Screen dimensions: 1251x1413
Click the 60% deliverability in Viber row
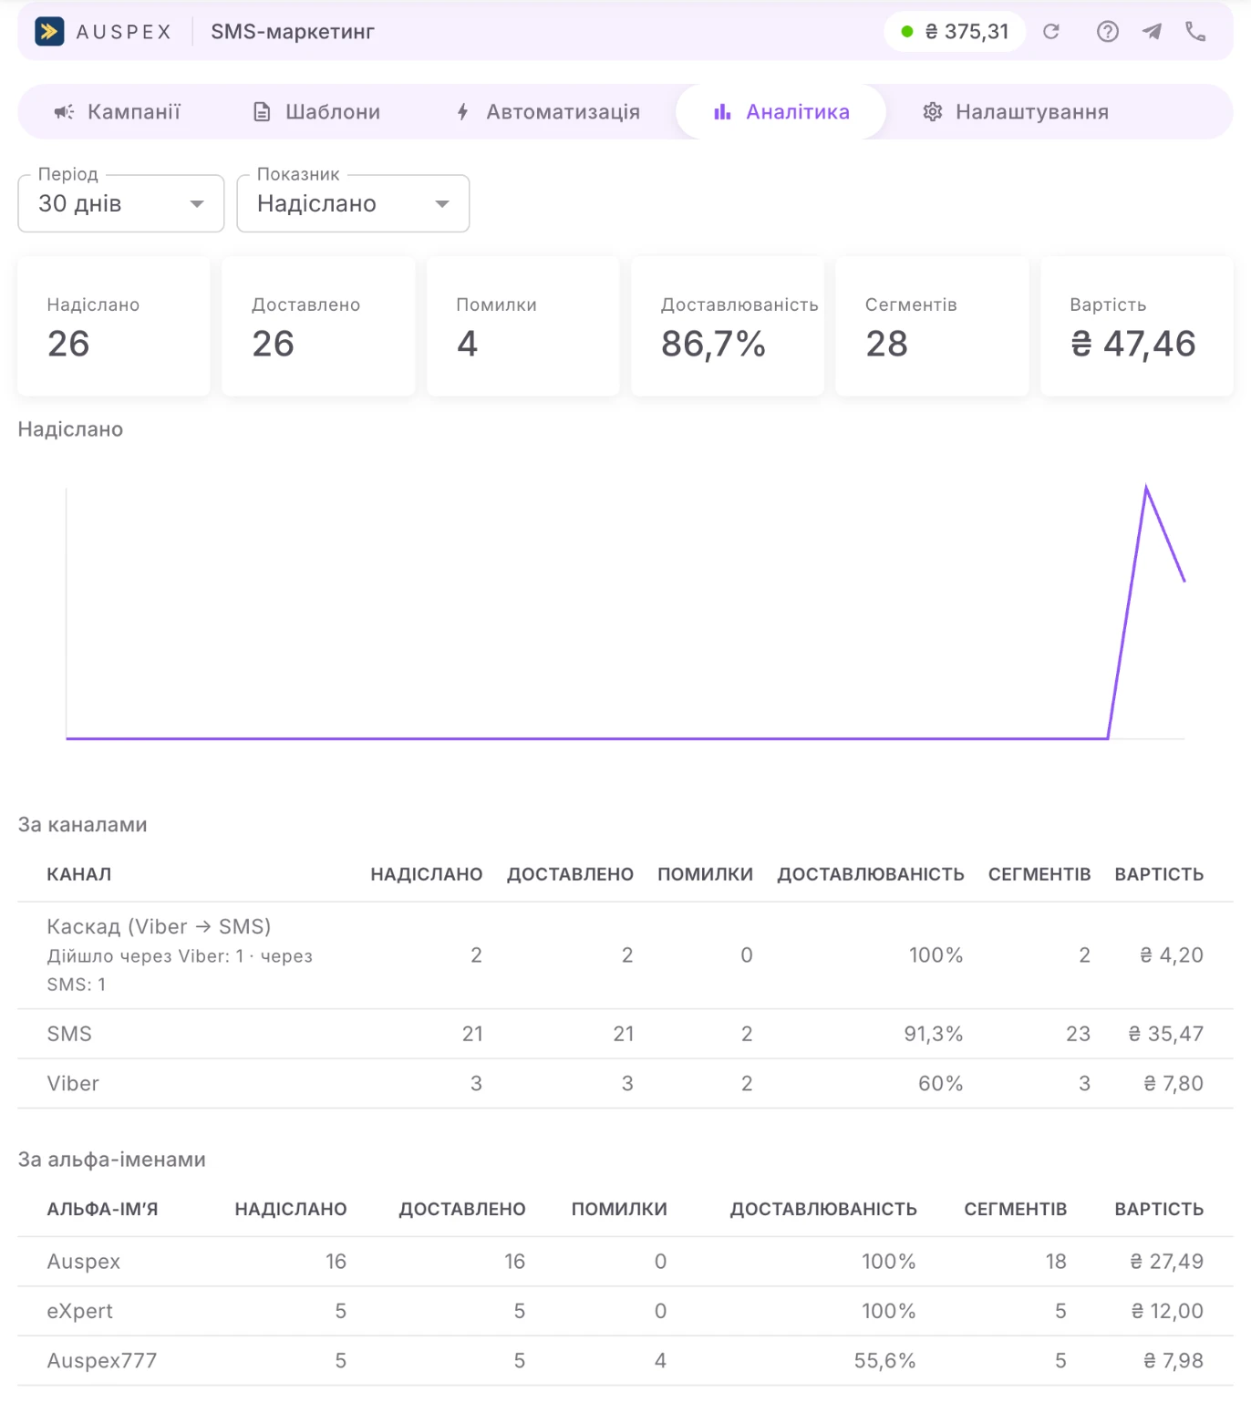point(941,1084)
